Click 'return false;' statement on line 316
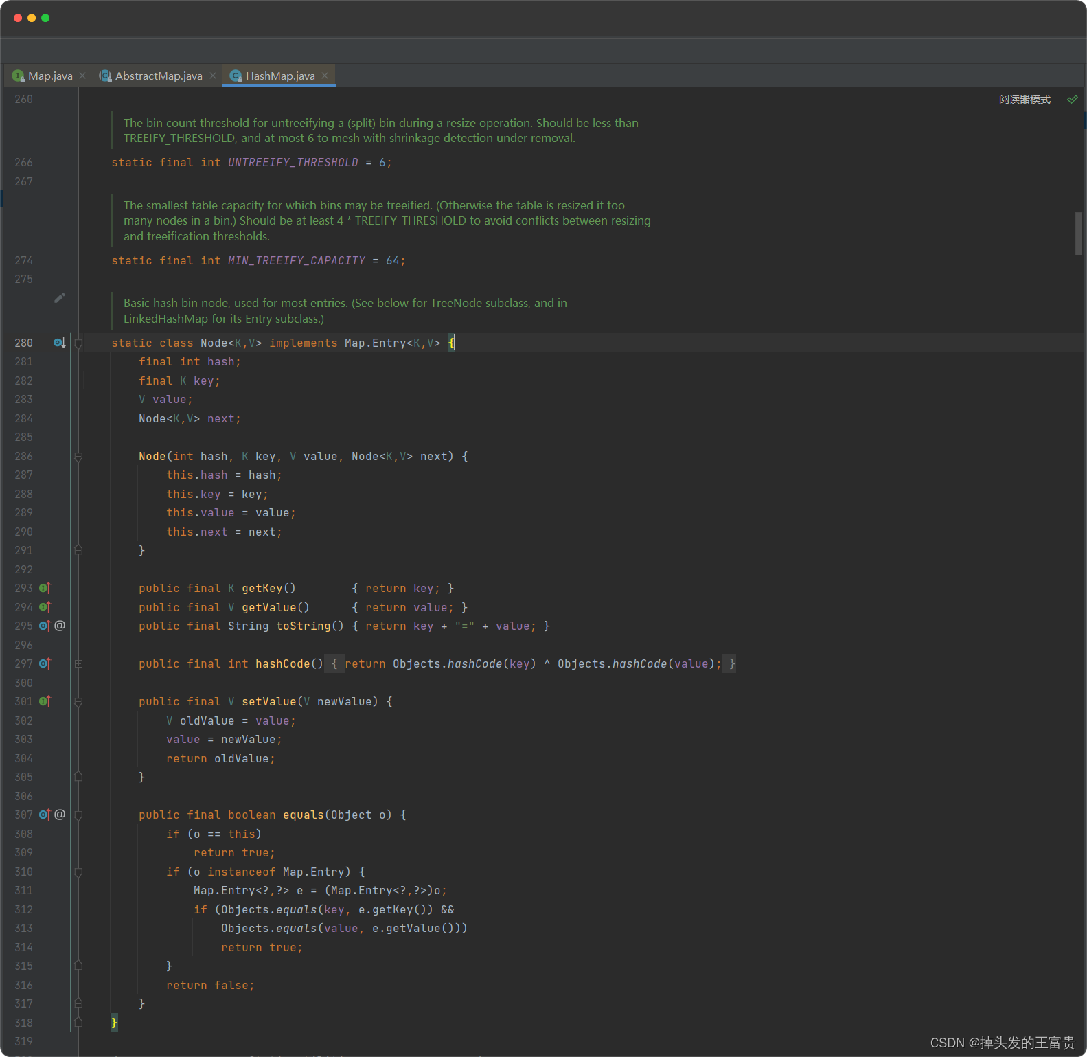Image resolution: width=1087 pixels, height=1057 pixels. pos(210,986)
